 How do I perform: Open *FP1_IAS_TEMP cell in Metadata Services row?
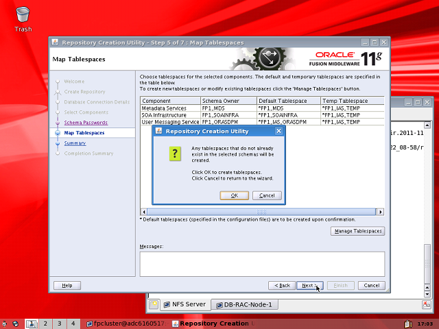click(353, 108)
